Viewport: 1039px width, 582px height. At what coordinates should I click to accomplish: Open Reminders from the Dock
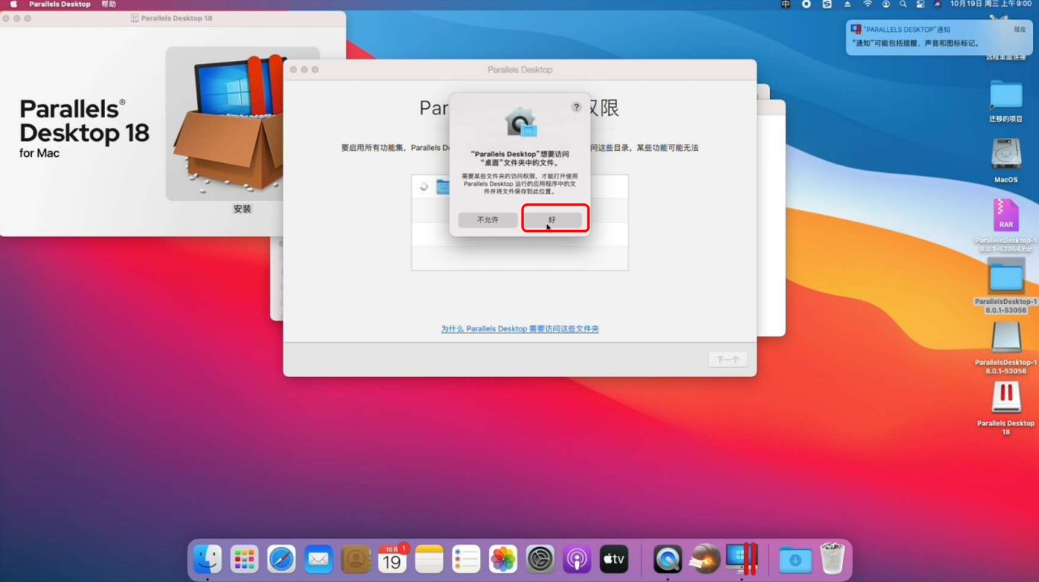466,560
